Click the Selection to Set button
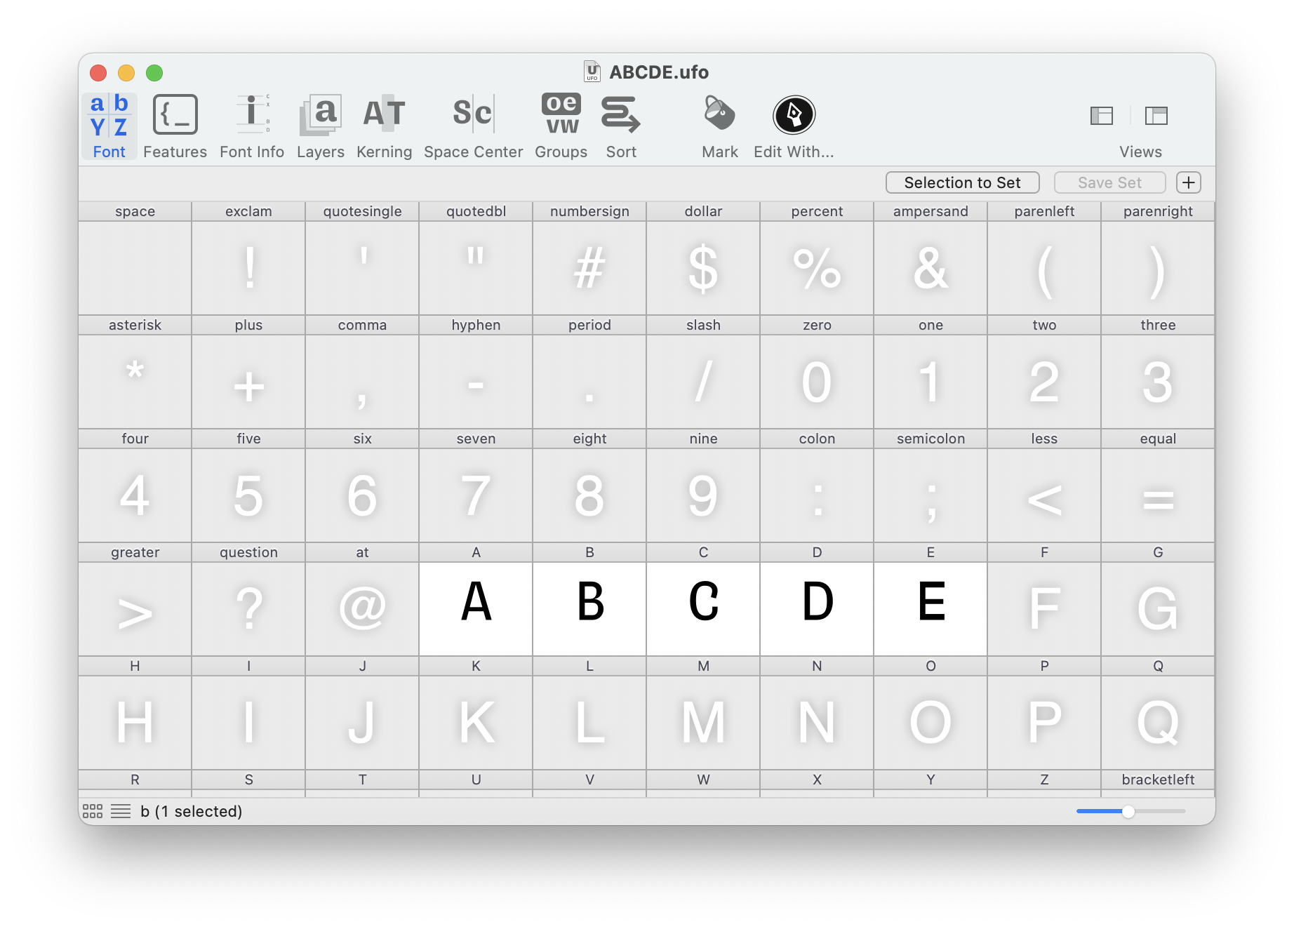The width and height of the screenshot is (1294, 929). pyautogui.click(x=962, y=182)
